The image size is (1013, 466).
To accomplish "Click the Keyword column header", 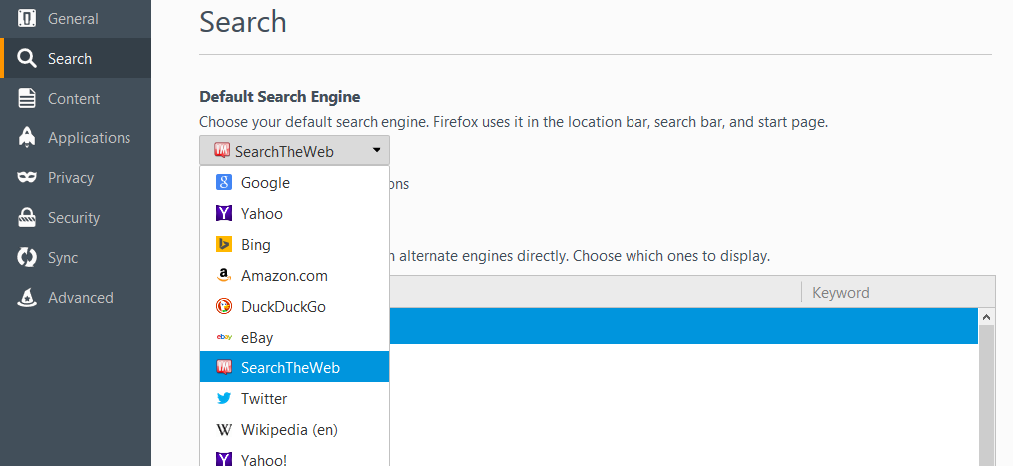I will tap(840, 293).
